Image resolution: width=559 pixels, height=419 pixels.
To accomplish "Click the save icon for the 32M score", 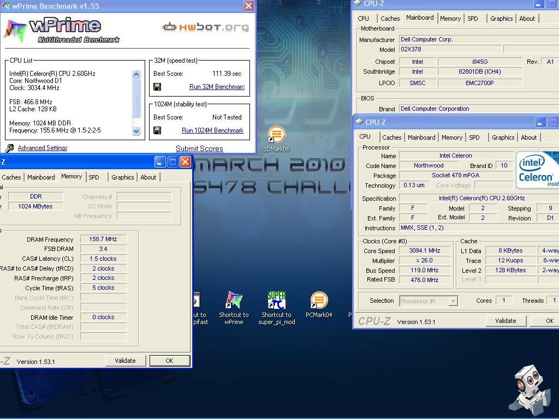I will click(x=157, y=87).
